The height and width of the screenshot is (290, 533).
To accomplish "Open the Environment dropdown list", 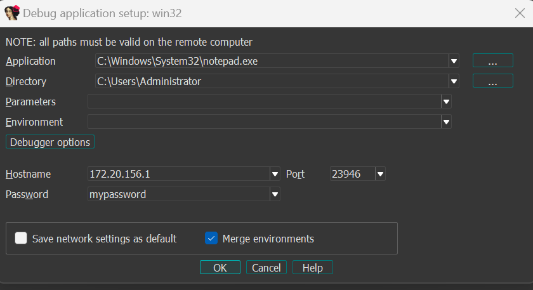I will (x=446, y=122).
